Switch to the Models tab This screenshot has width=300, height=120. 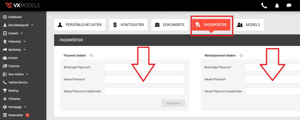click(x=249, y=25)
